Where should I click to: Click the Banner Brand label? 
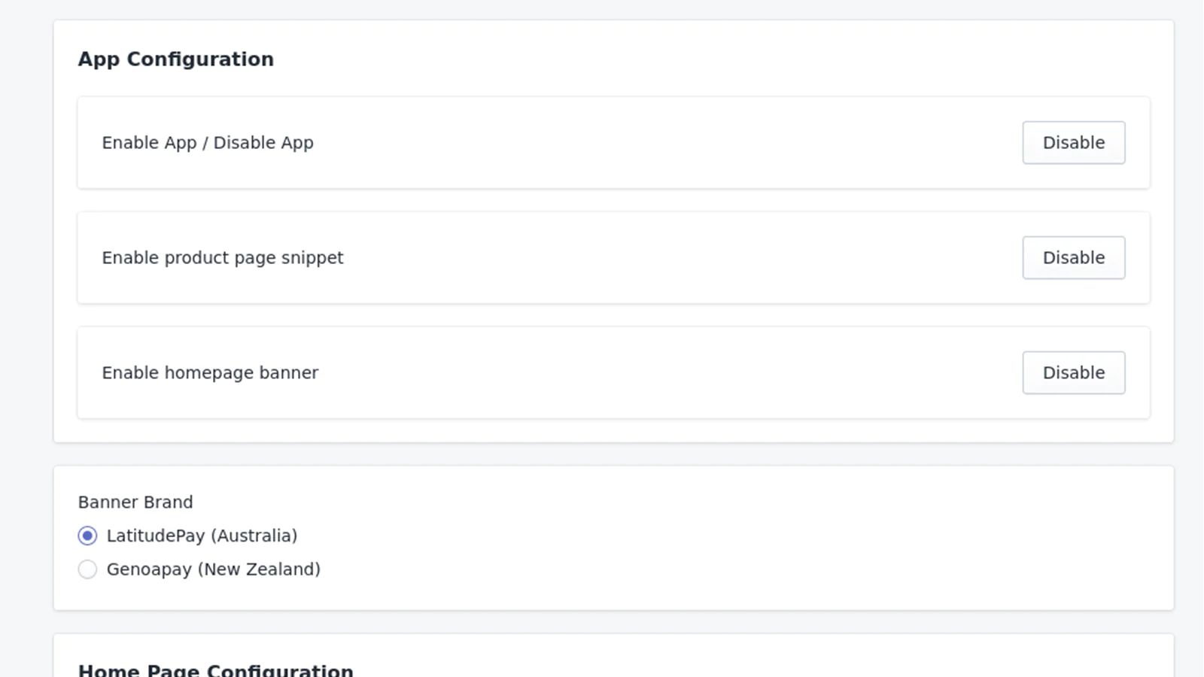(135, 502)
